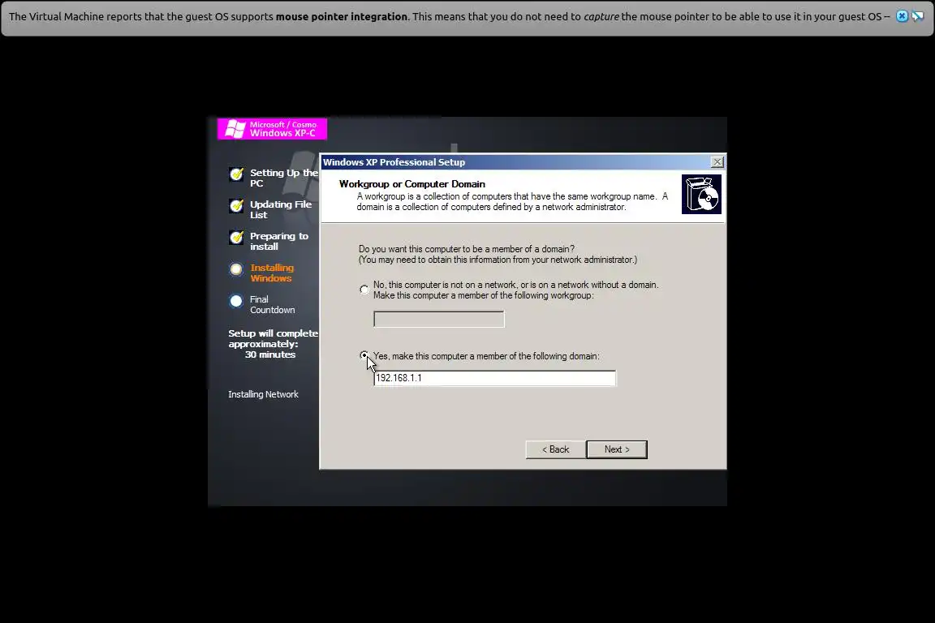Click the "Workgroup or Computer Domain" heading
This screenshot has width=935, height=623.
pos(412,184)
